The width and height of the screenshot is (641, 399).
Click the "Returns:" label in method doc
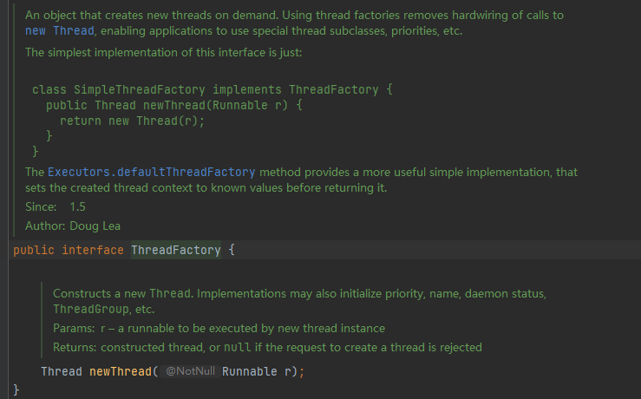click(x=75, y=348)
